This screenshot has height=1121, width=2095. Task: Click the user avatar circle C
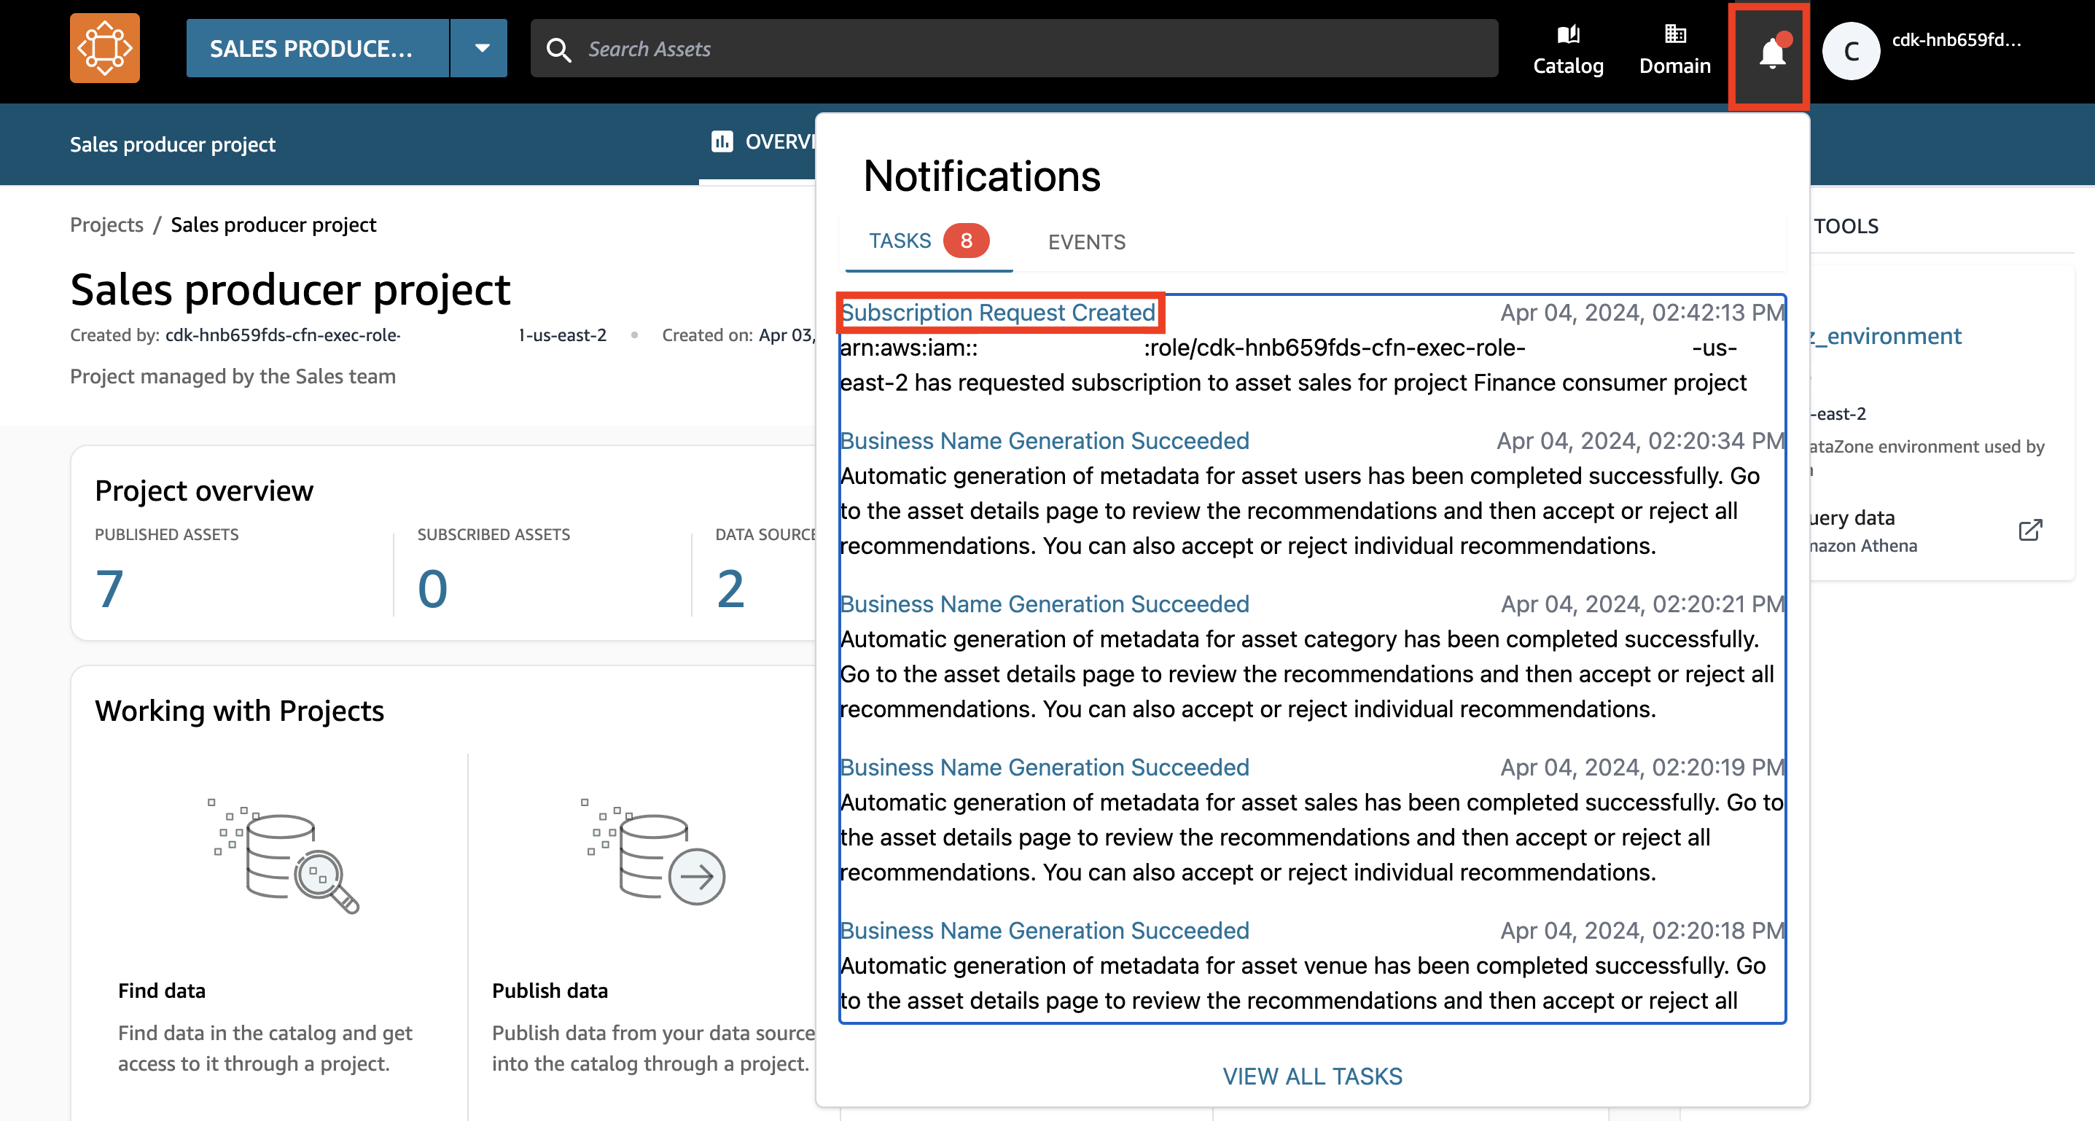click(1850, 52)
